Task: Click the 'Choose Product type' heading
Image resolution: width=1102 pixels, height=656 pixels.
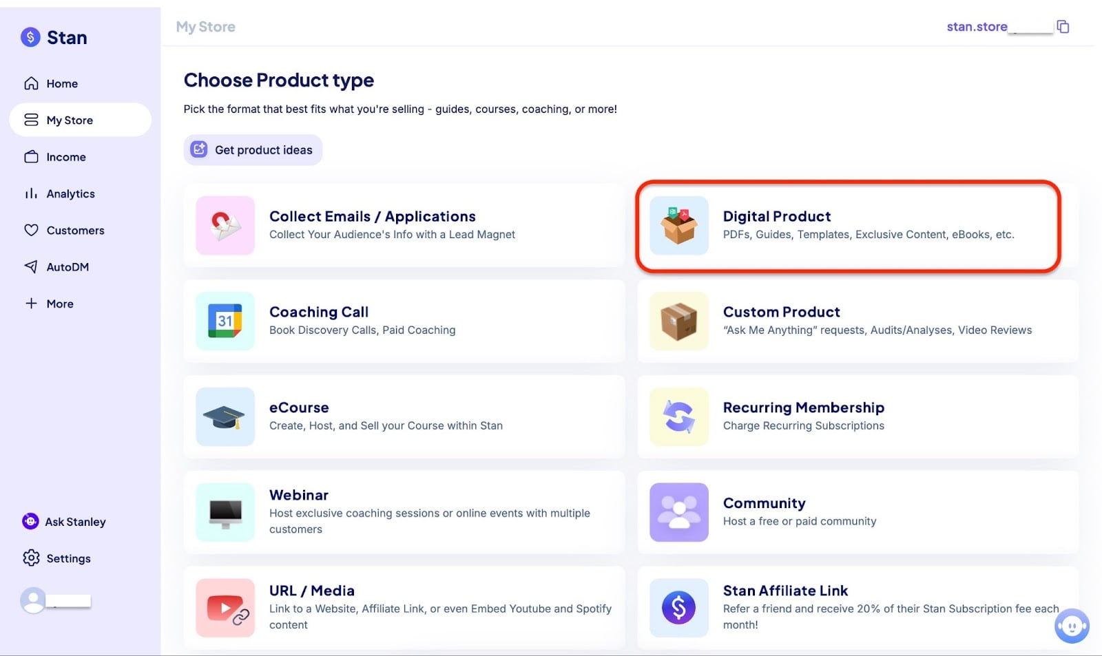Action: click(279, 80)
